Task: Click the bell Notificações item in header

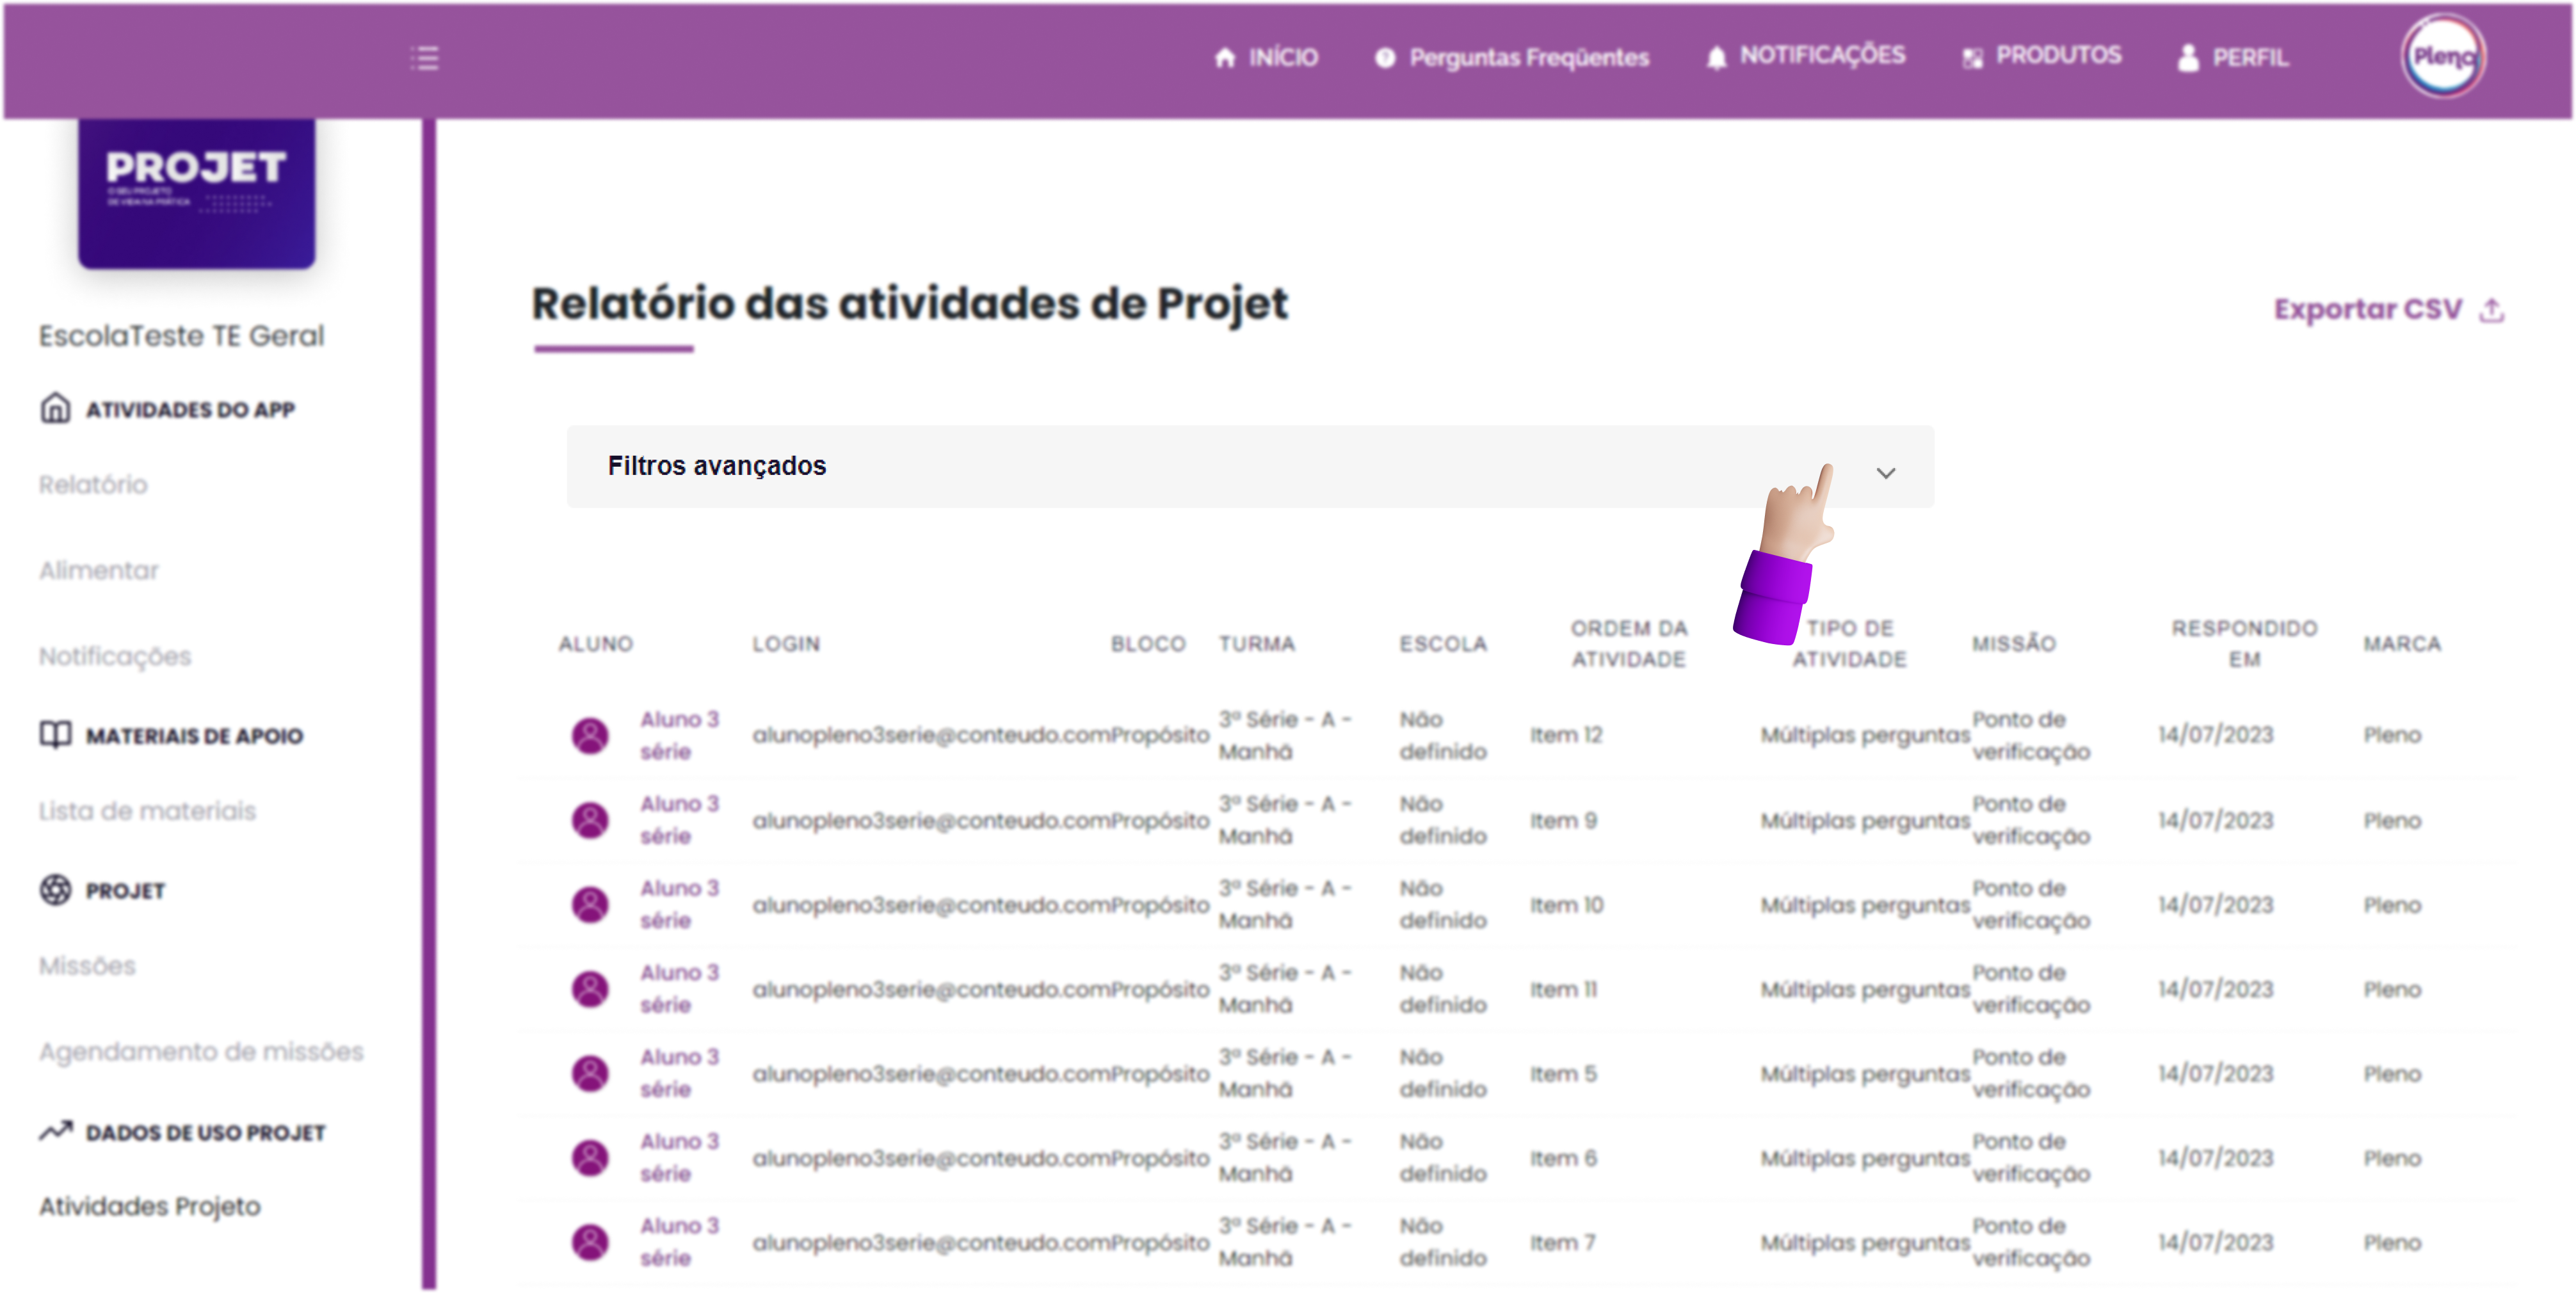Action: (x=1805, y=56)
